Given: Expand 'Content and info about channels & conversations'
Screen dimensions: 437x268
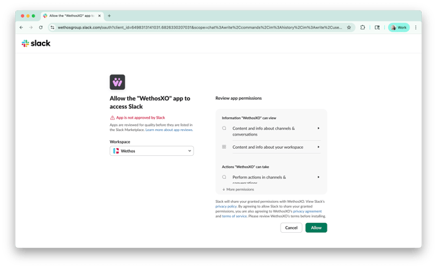Looking at the screenshot, I should pyautogui.click(x=318, y=128).
